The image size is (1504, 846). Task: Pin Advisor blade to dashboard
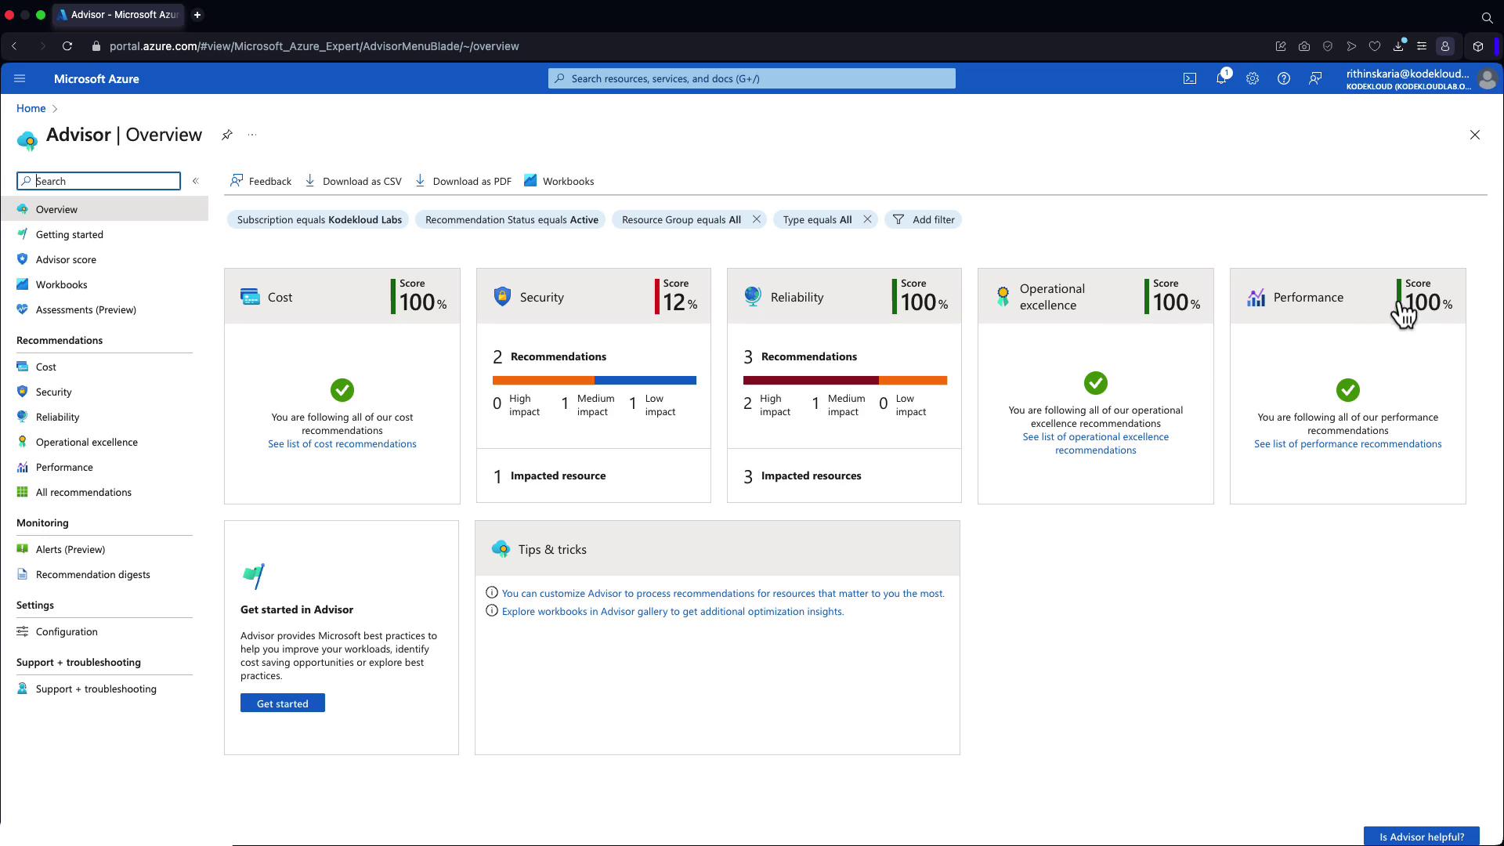(226, 135)
